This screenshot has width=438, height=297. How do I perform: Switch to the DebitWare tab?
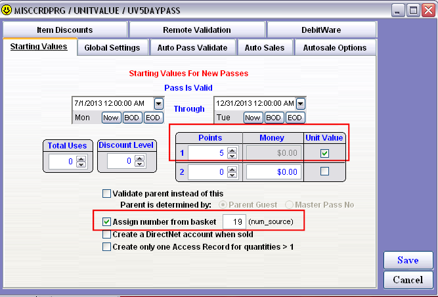pos(321,30)
